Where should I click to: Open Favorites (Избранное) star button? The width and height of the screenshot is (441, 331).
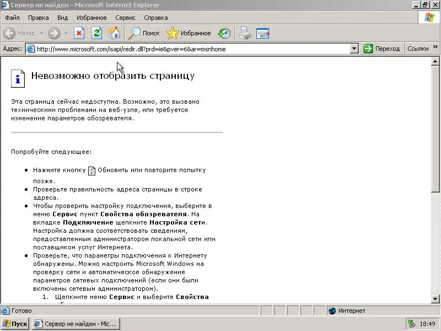point(188,33)
